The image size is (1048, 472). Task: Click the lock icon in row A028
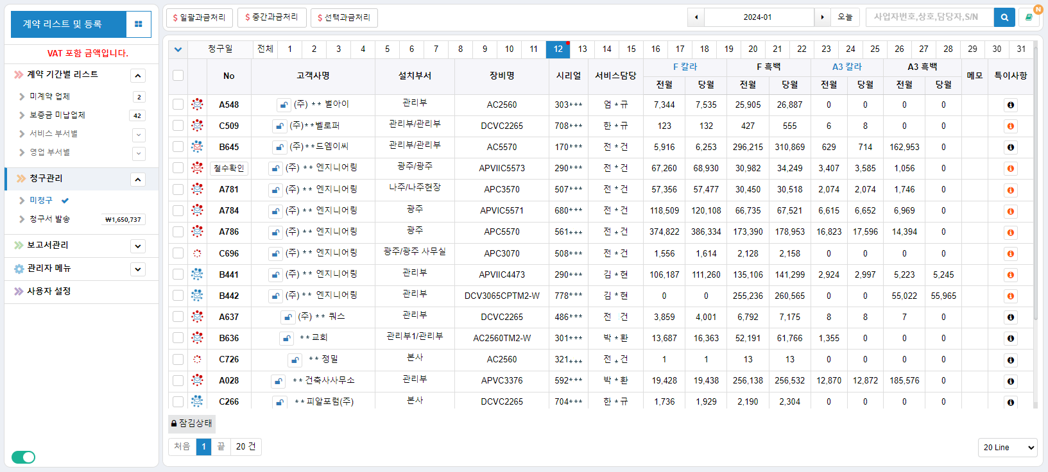coord(278,381)
